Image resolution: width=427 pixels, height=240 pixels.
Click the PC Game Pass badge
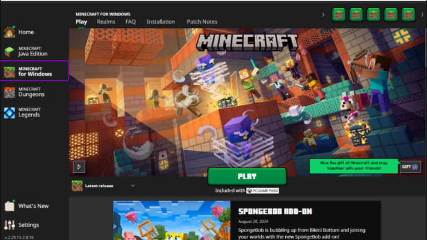click(262, 191)
